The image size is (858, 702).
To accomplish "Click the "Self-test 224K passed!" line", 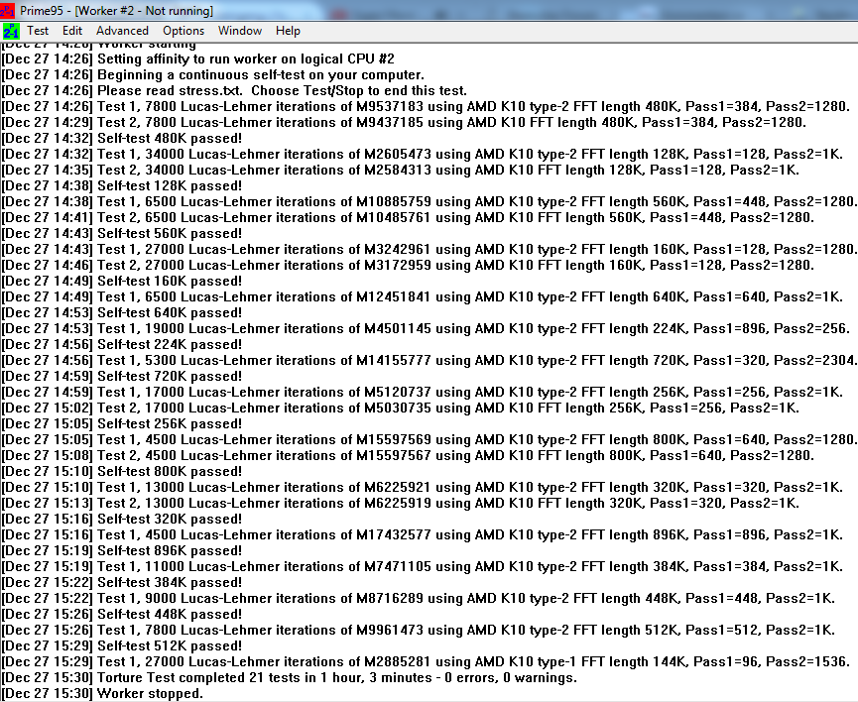I will [121, 345].
